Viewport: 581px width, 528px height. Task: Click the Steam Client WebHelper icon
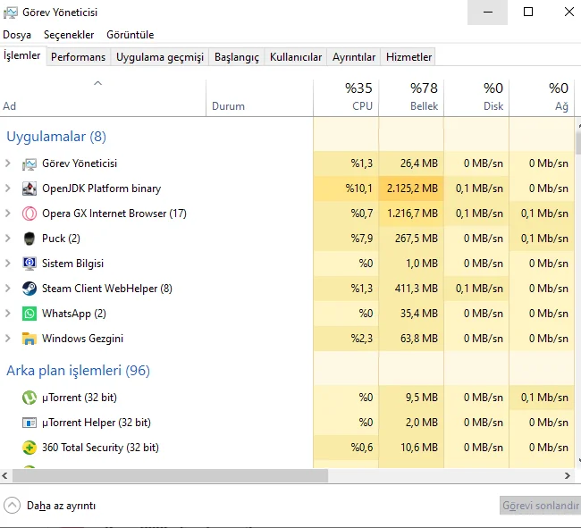coord(29,289)
